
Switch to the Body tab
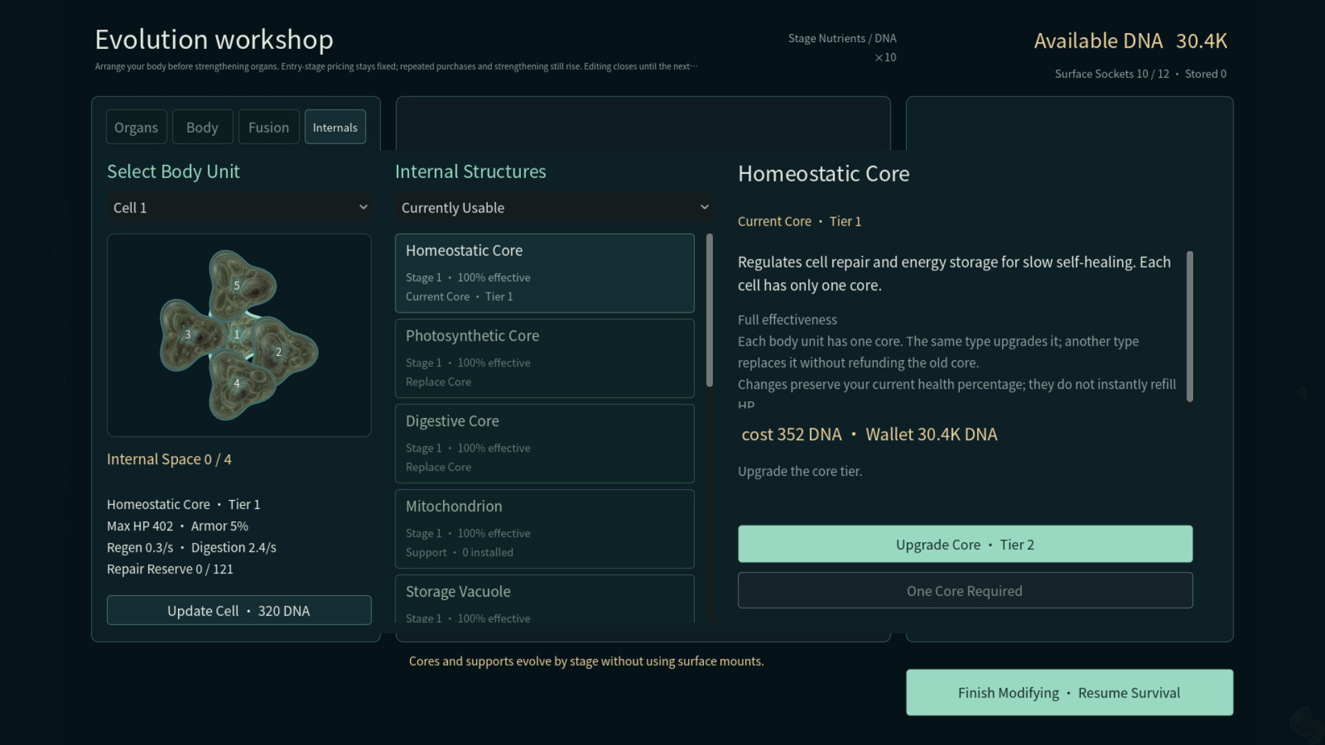pos(202,127)
